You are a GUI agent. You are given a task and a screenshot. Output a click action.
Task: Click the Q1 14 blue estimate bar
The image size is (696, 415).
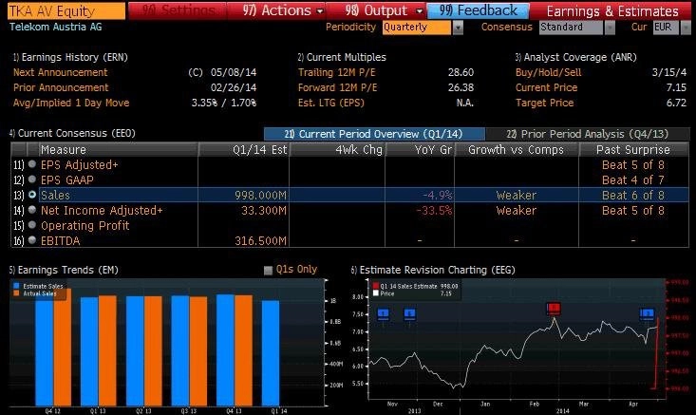(271, 353)
